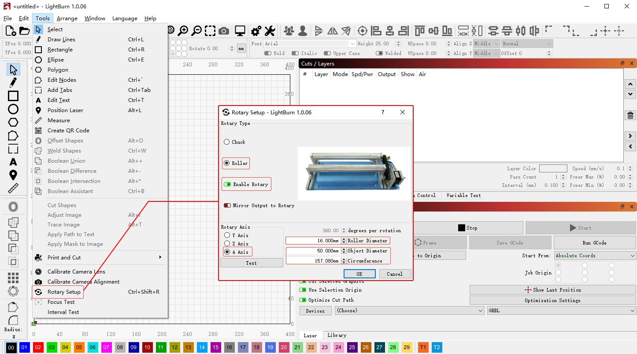Screen dimensions: 637x354
Task: Select the Rectangle tool in left toolbar
Action: [x=13, y=96]
